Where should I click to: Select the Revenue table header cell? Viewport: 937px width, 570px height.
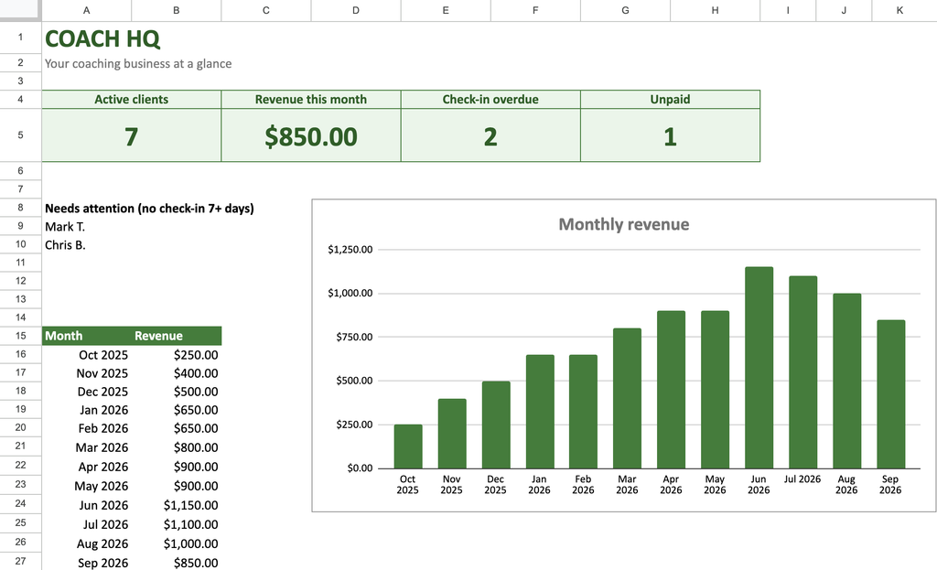tap(177, 336)
